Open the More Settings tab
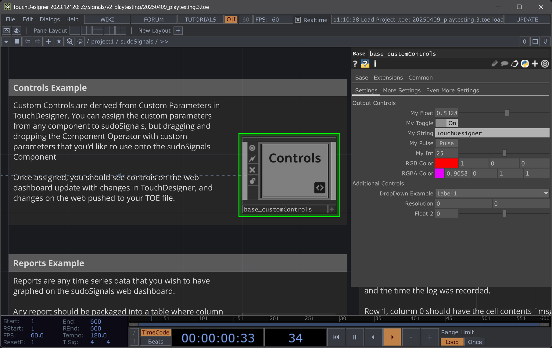This screenshot has width=552, height=348. tap(402, 91)
